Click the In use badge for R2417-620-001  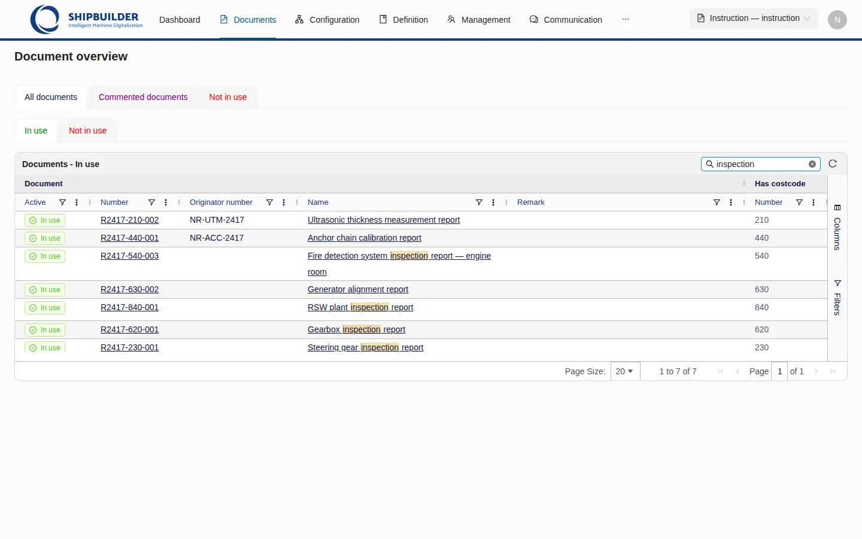pyautogui.click(x=45, y=330)
